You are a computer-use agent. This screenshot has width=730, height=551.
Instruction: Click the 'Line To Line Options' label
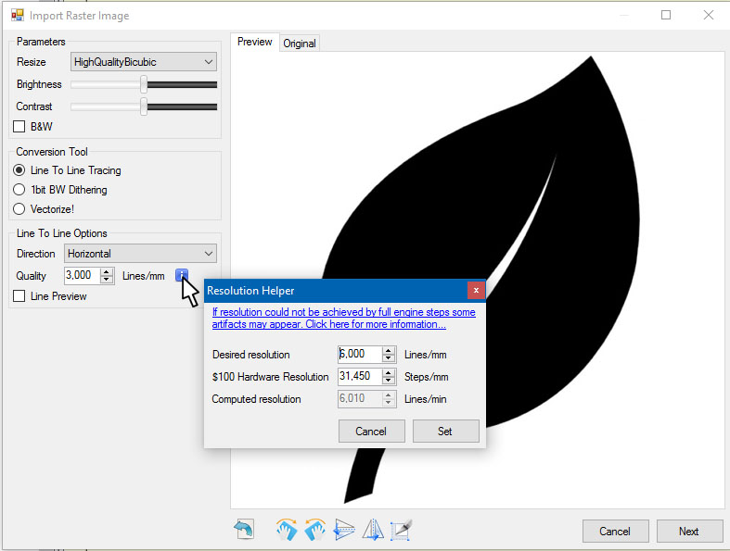coord(61,233)
